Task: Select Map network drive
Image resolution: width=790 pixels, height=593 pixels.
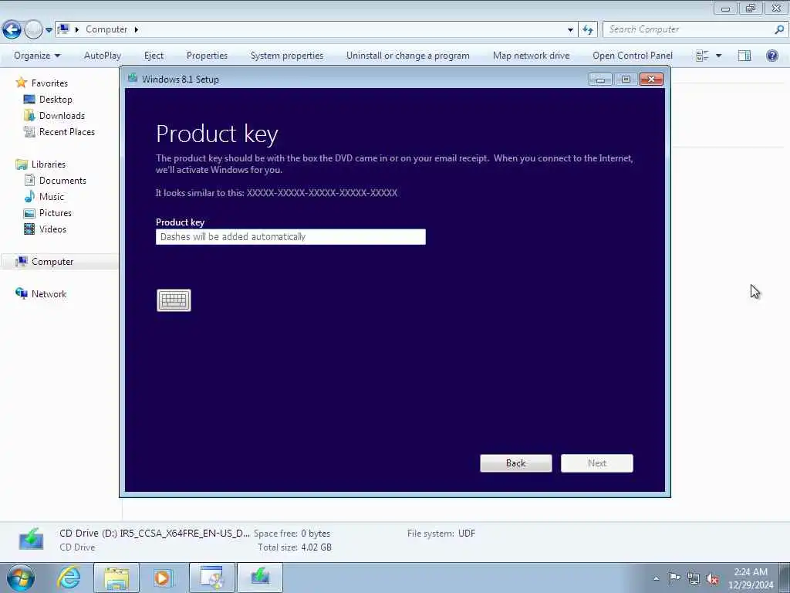Action: (x=531, y=56)
